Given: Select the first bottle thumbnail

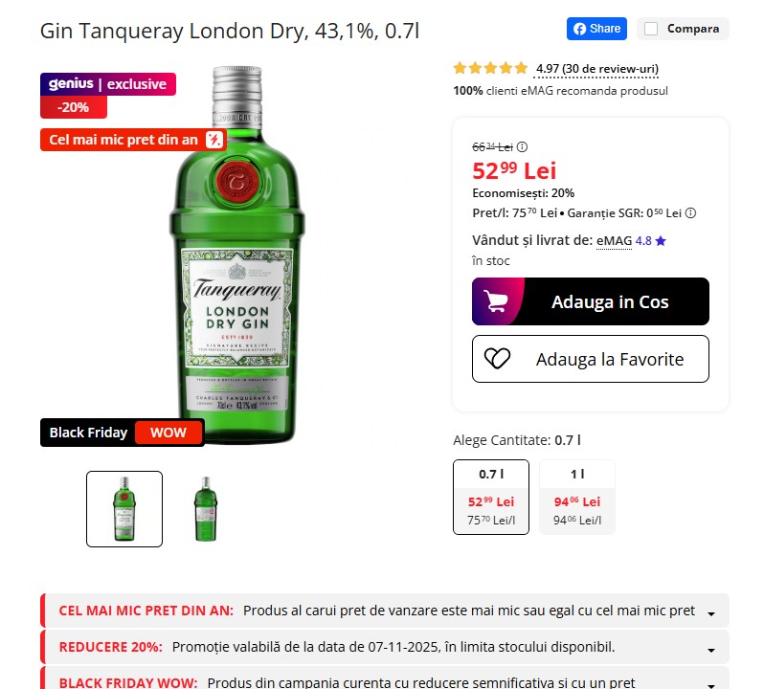Looking at the screenshot, I should [x=124, y=509].
